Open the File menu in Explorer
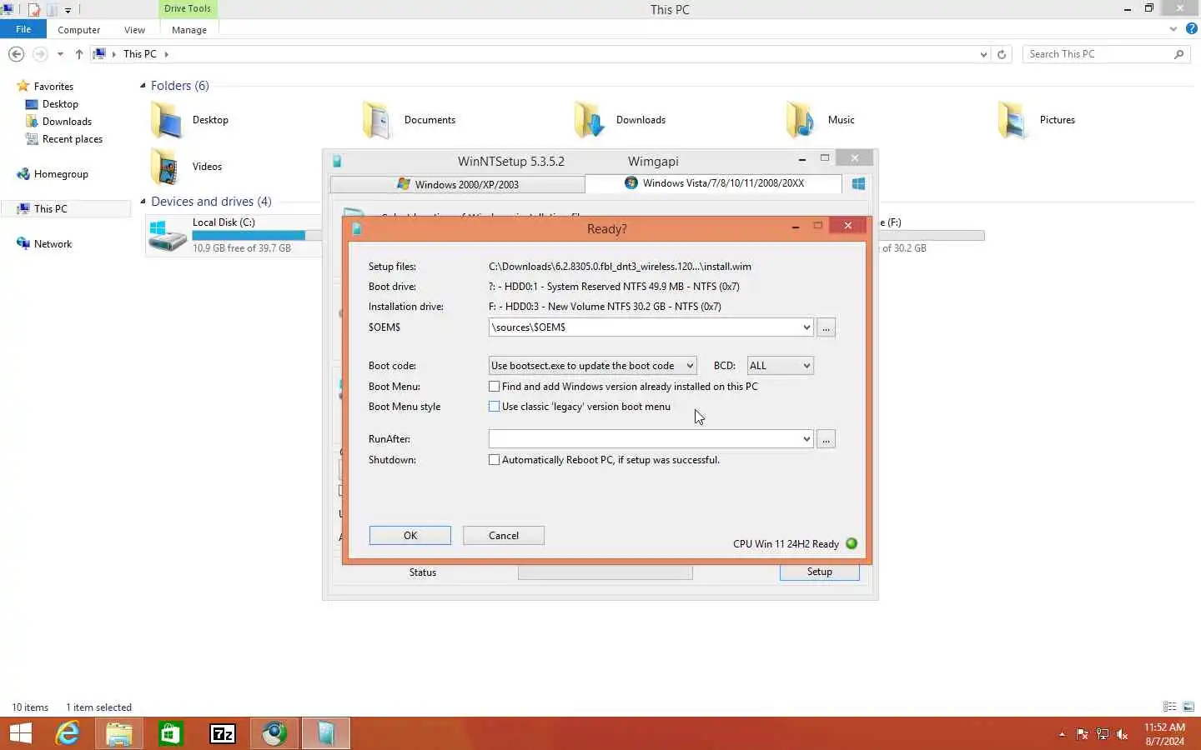1201x750 pixels. [x=23, y=29]
